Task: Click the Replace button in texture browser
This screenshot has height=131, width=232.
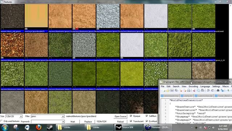Action: point(88,122)
